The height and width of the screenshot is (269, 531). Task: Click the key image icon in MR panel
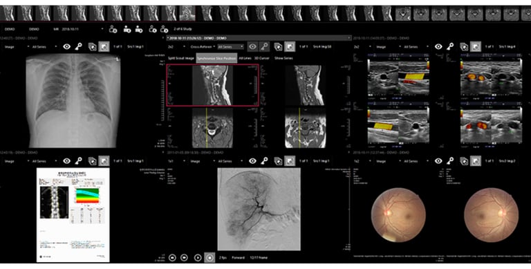point(264,46)
